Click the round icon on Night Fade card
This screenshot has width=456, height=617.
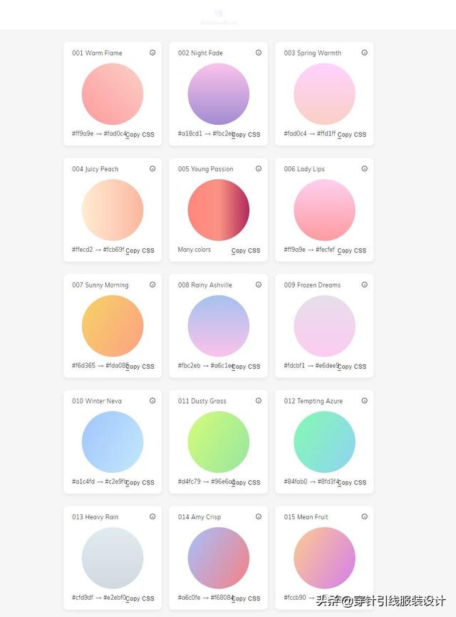259,53
